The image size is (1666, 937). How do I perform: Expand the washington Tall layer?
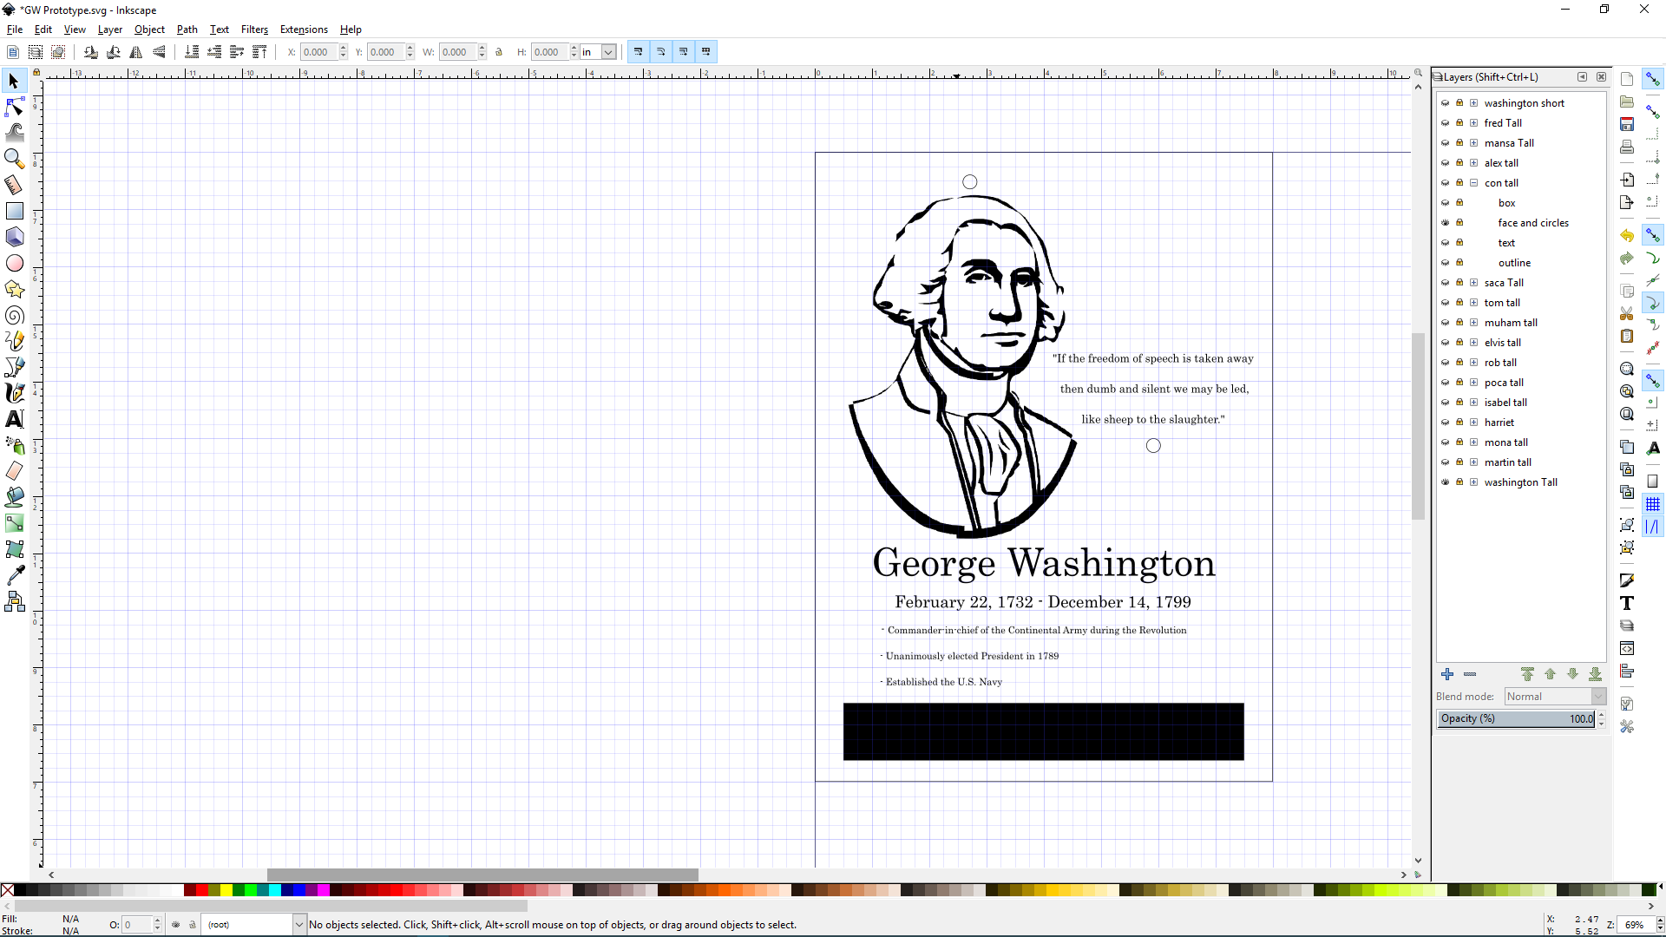pos(1473,482)
